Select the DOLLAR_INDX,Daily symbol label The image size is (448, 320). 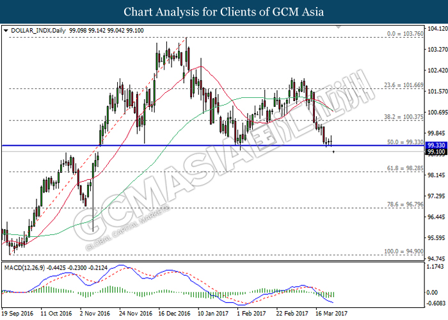pyautogui.click(x=38, y=31)
